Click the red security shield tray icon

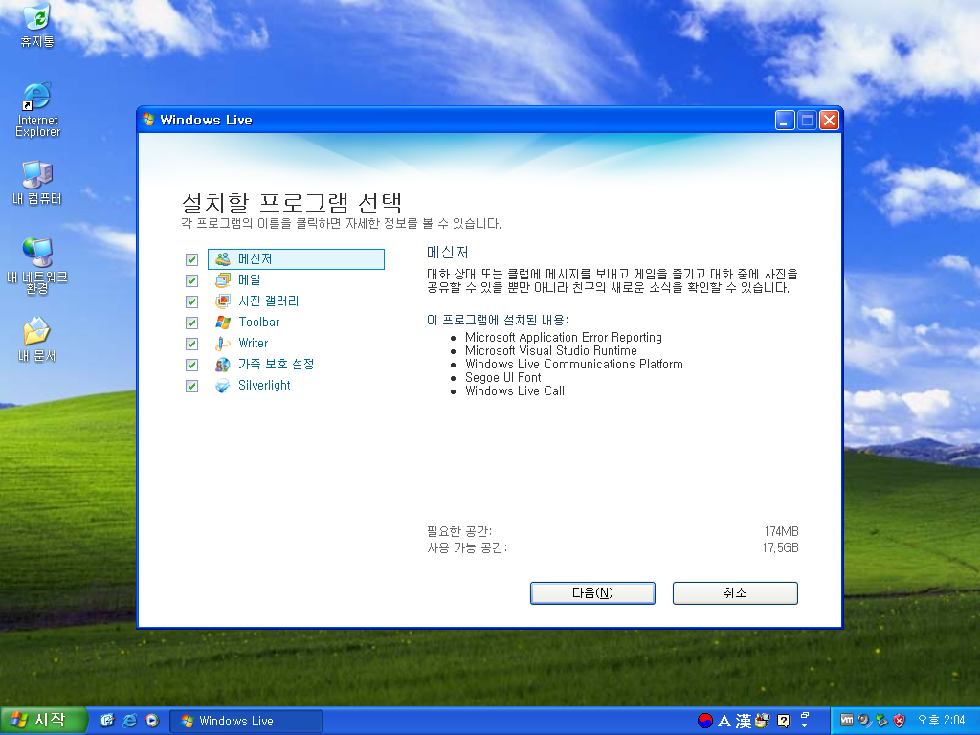[x=900, y=721]
